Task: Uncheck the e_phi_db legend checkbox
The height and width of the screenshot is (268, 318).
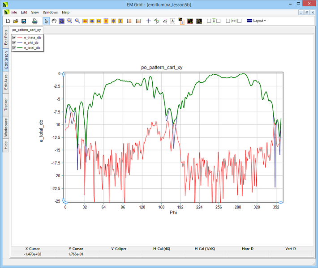Action: pos(14,43)
